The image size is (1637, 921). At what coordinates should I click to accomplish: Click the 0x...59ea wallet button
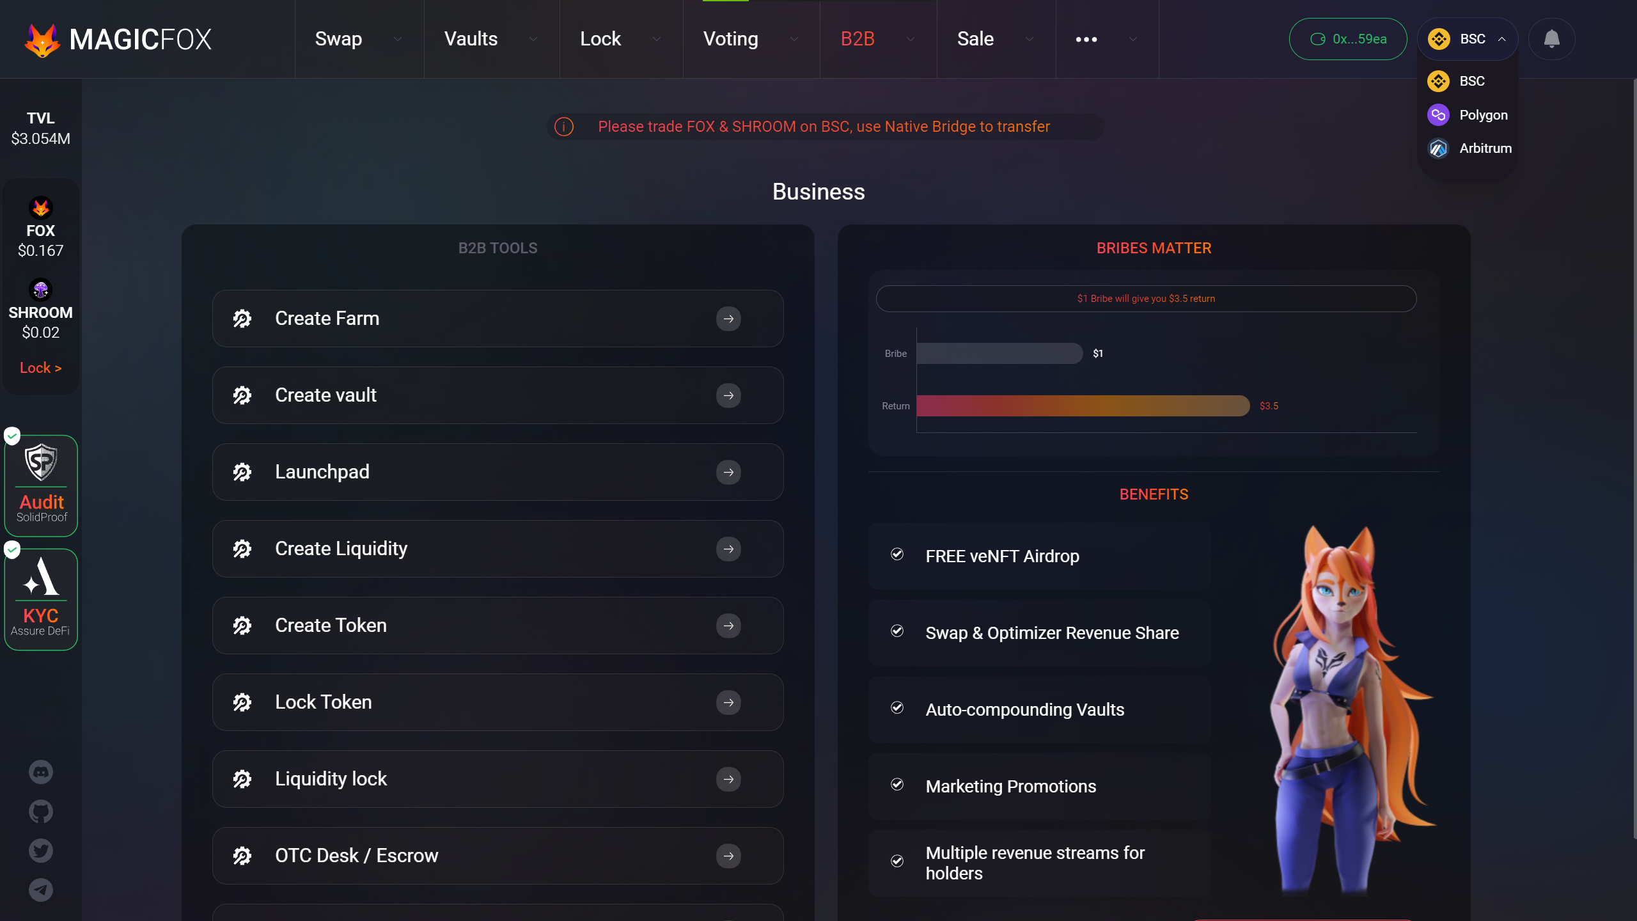(x=1348, y=39)
